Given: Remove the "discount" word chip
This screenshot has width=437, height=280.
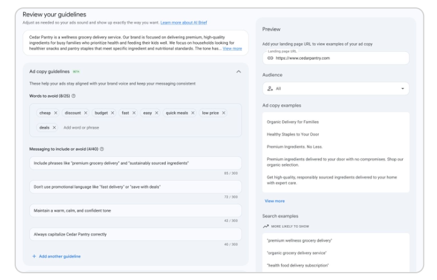Looking at the screenshot, I should click(x=86, y=113).
